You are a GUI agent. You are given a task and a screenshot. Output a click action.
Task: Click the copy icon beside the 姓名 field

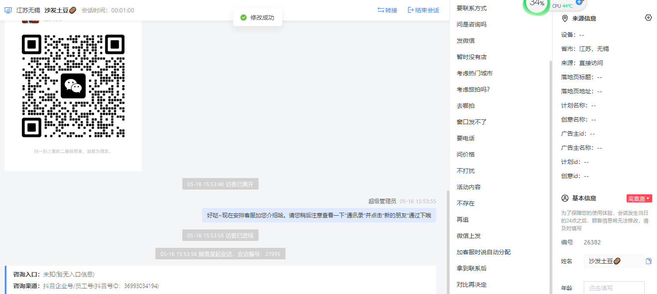point(648,261)
